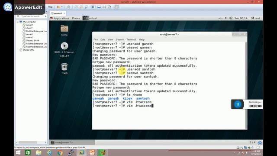
Task: Open File Explorer from the taskbar
Action: click(39, 153)
